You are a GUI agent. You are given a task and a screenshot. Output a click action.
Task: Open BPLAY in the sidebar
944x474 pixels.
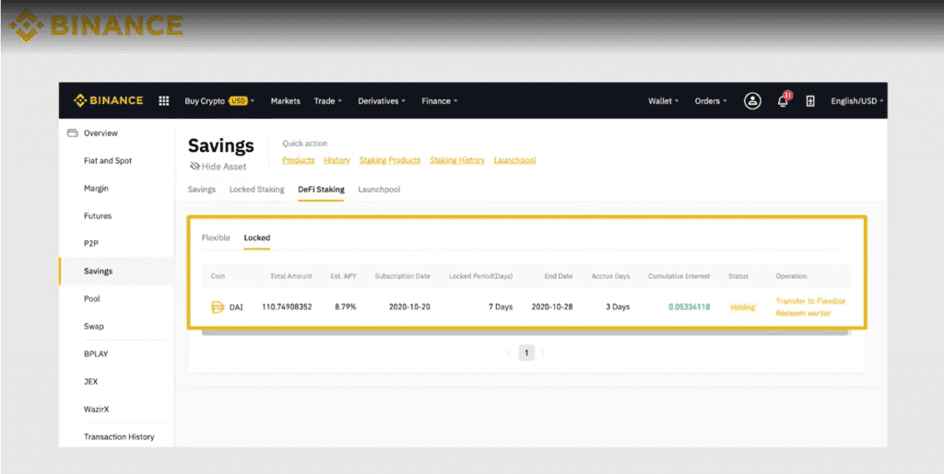point(96,354)
